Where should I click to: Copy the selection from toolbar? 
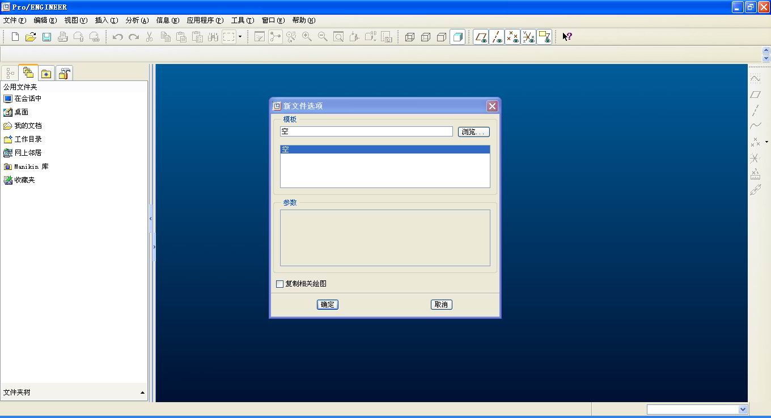click(x=166, y=37)
